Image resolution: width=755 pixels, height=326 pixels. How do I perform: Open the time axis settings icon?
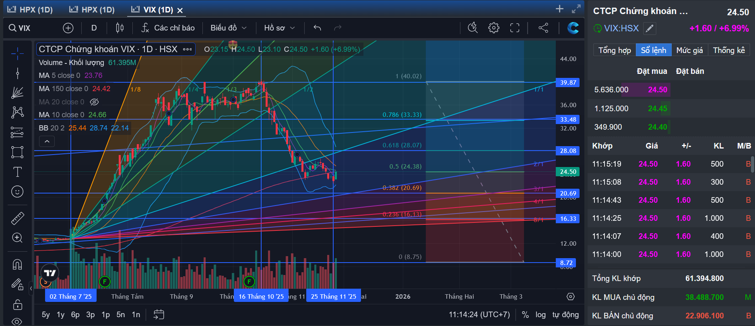[x=571, y=297]
